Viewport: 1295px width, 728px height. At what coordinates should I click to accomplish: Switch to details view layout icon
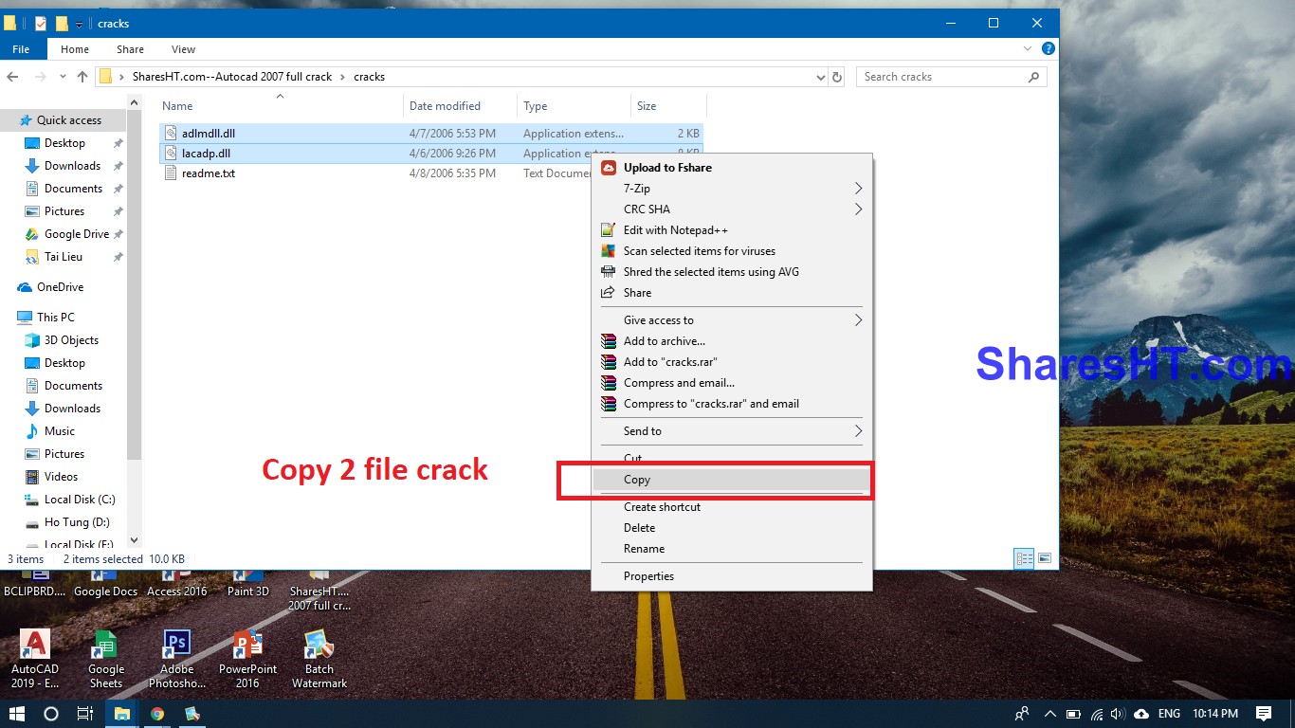pyautogui.click(x=1024, y=558)
